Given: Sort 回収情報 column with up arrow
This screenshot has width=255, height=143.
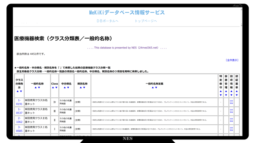Looking at the screenshot, I should point(231,91).
